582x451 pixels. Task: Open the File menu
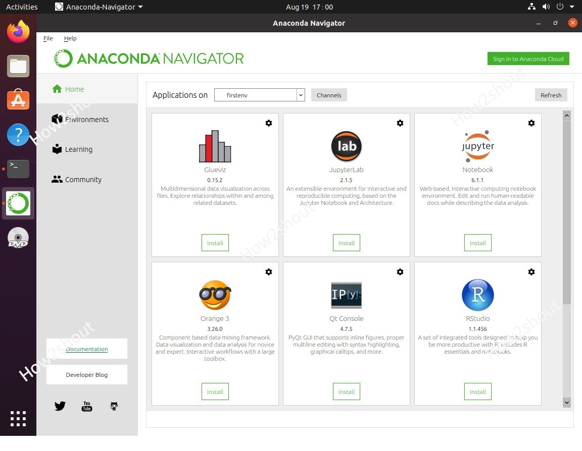(48, 38)
